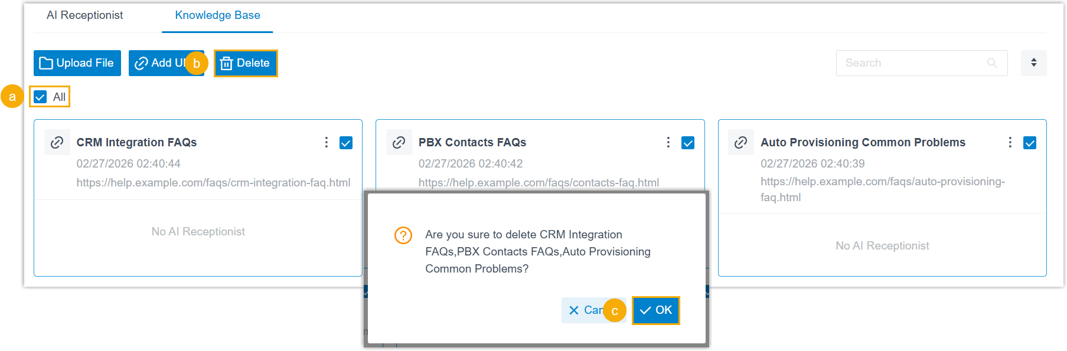Cancel the delete confirmation dialog
Screen dimensions: 1067x351
582,310
